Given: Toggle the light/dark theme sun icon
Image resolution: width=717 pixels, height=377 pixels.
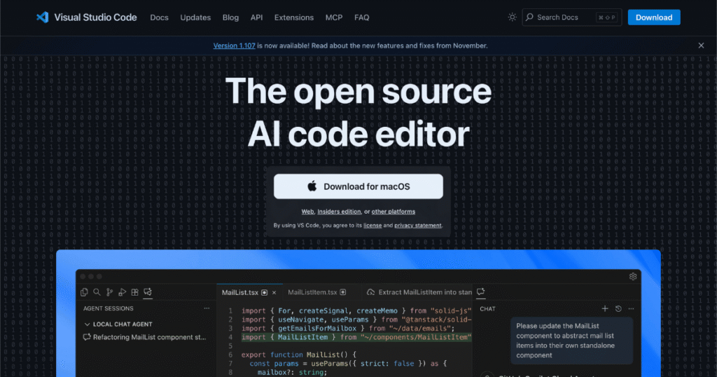Looking at the screenshot, I should pyautogui.click(x=513, y=18).
